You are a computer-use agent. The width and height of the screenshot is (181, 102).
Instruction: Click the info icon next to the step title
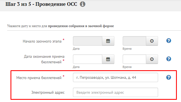click(x=83, y=4)
